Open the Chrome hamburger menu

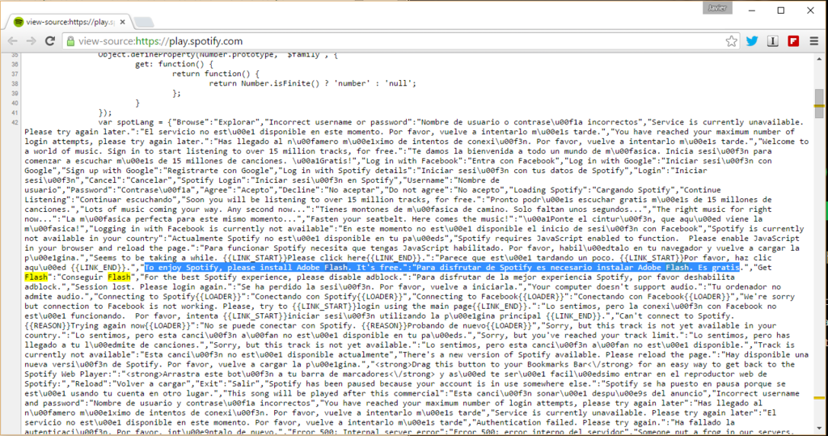coord(813,41)
